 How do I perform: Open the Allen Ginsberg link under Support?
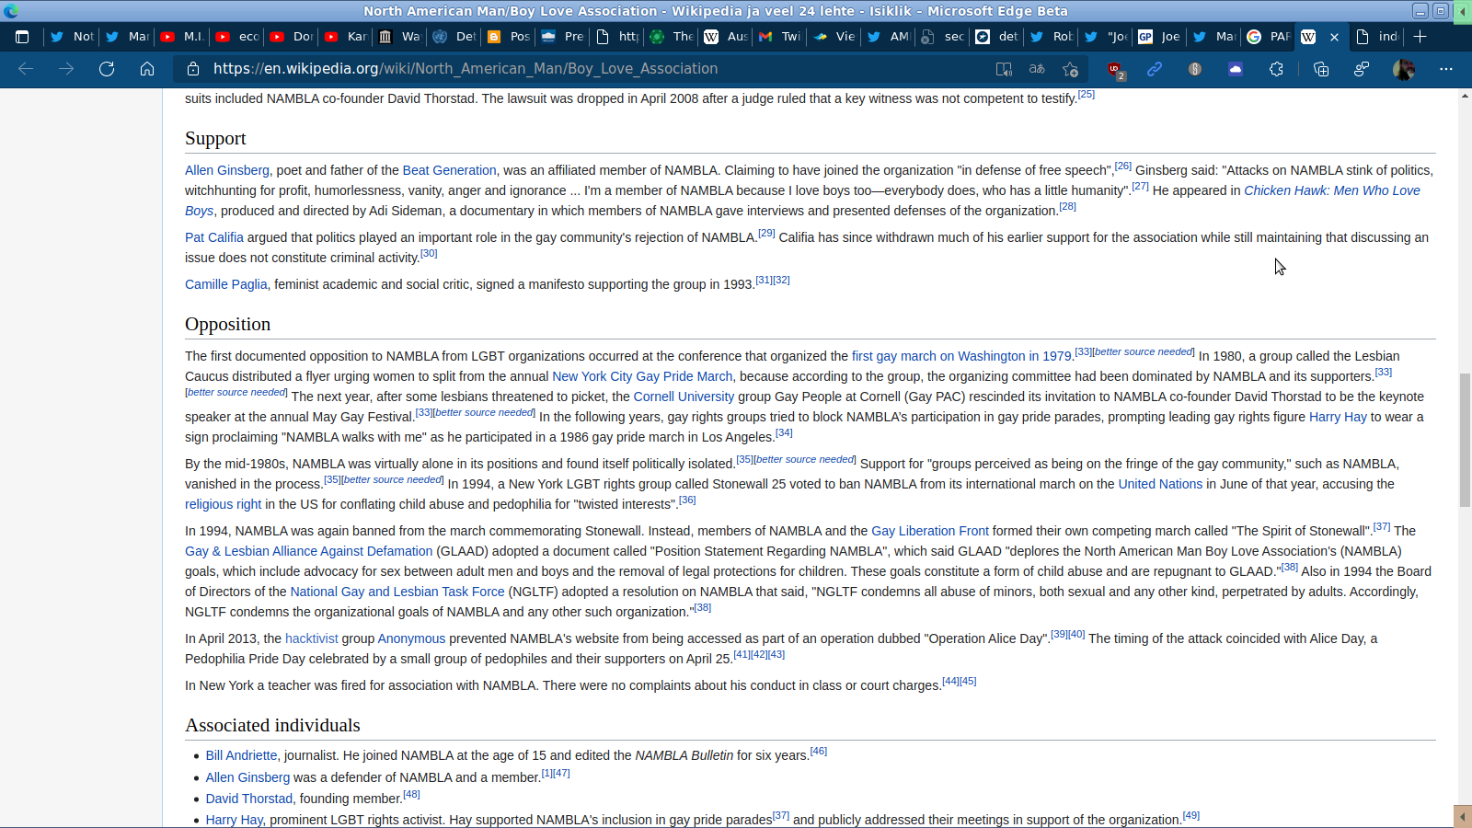(227, 170)
